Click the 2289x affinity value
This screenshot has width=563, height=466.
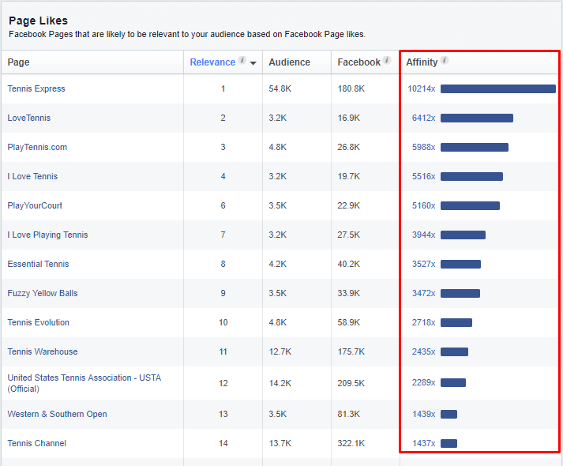[x=423, y=382]
